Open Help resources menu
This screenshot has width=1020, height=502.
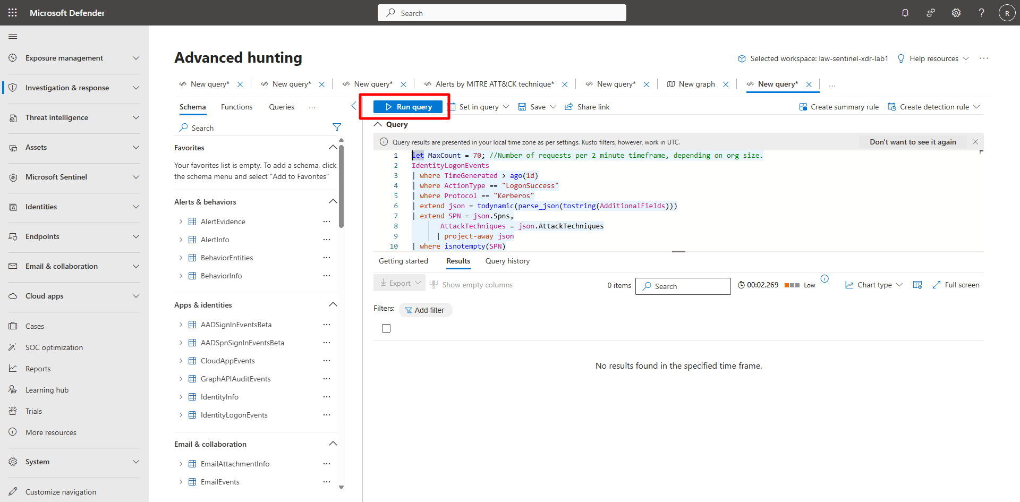[x=933, y=58]
